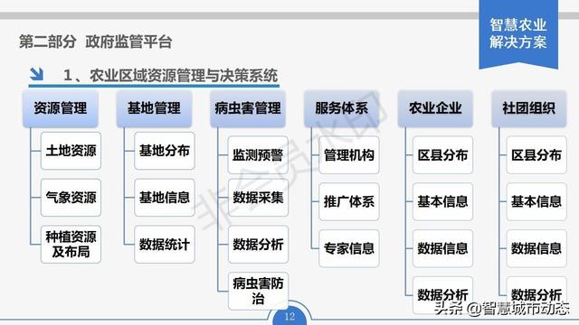Select the 专家信息 node

(x=349, y=249)
